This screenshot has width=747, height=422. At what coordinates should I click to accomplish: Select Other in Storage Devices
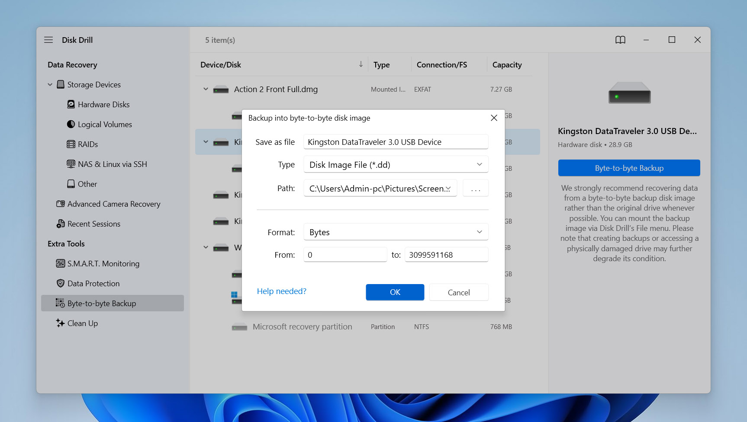87,184
